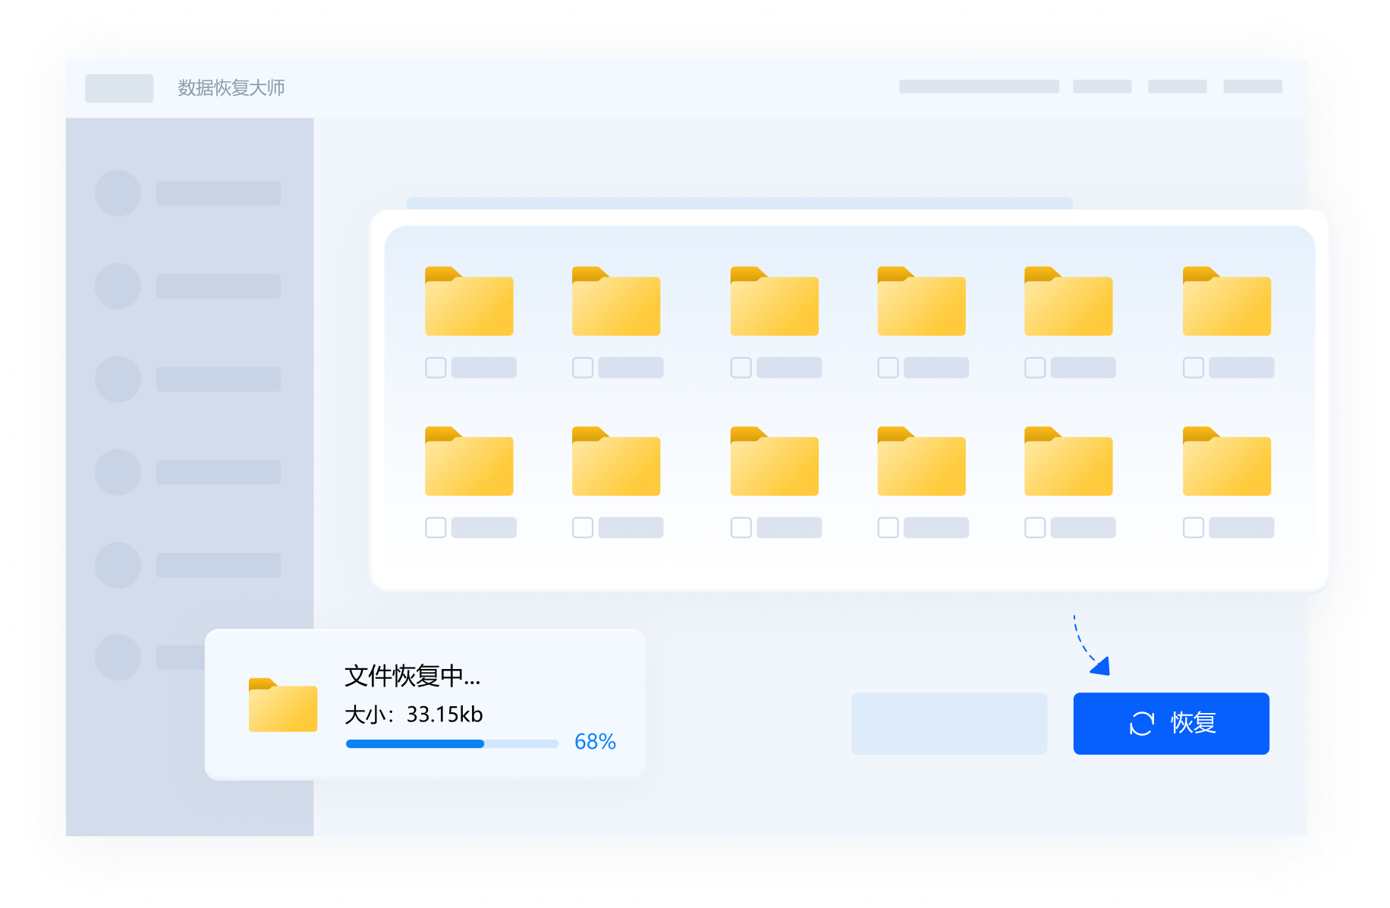This screenshot has width=1390, height=908.
Task: Click the light blue placeholder button beside 恢复
Action: [x=949, y=723]
